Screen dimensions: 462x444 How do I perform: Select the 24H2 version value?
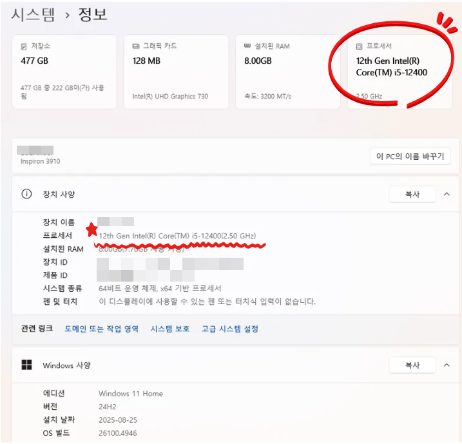(x=107, y=407)
